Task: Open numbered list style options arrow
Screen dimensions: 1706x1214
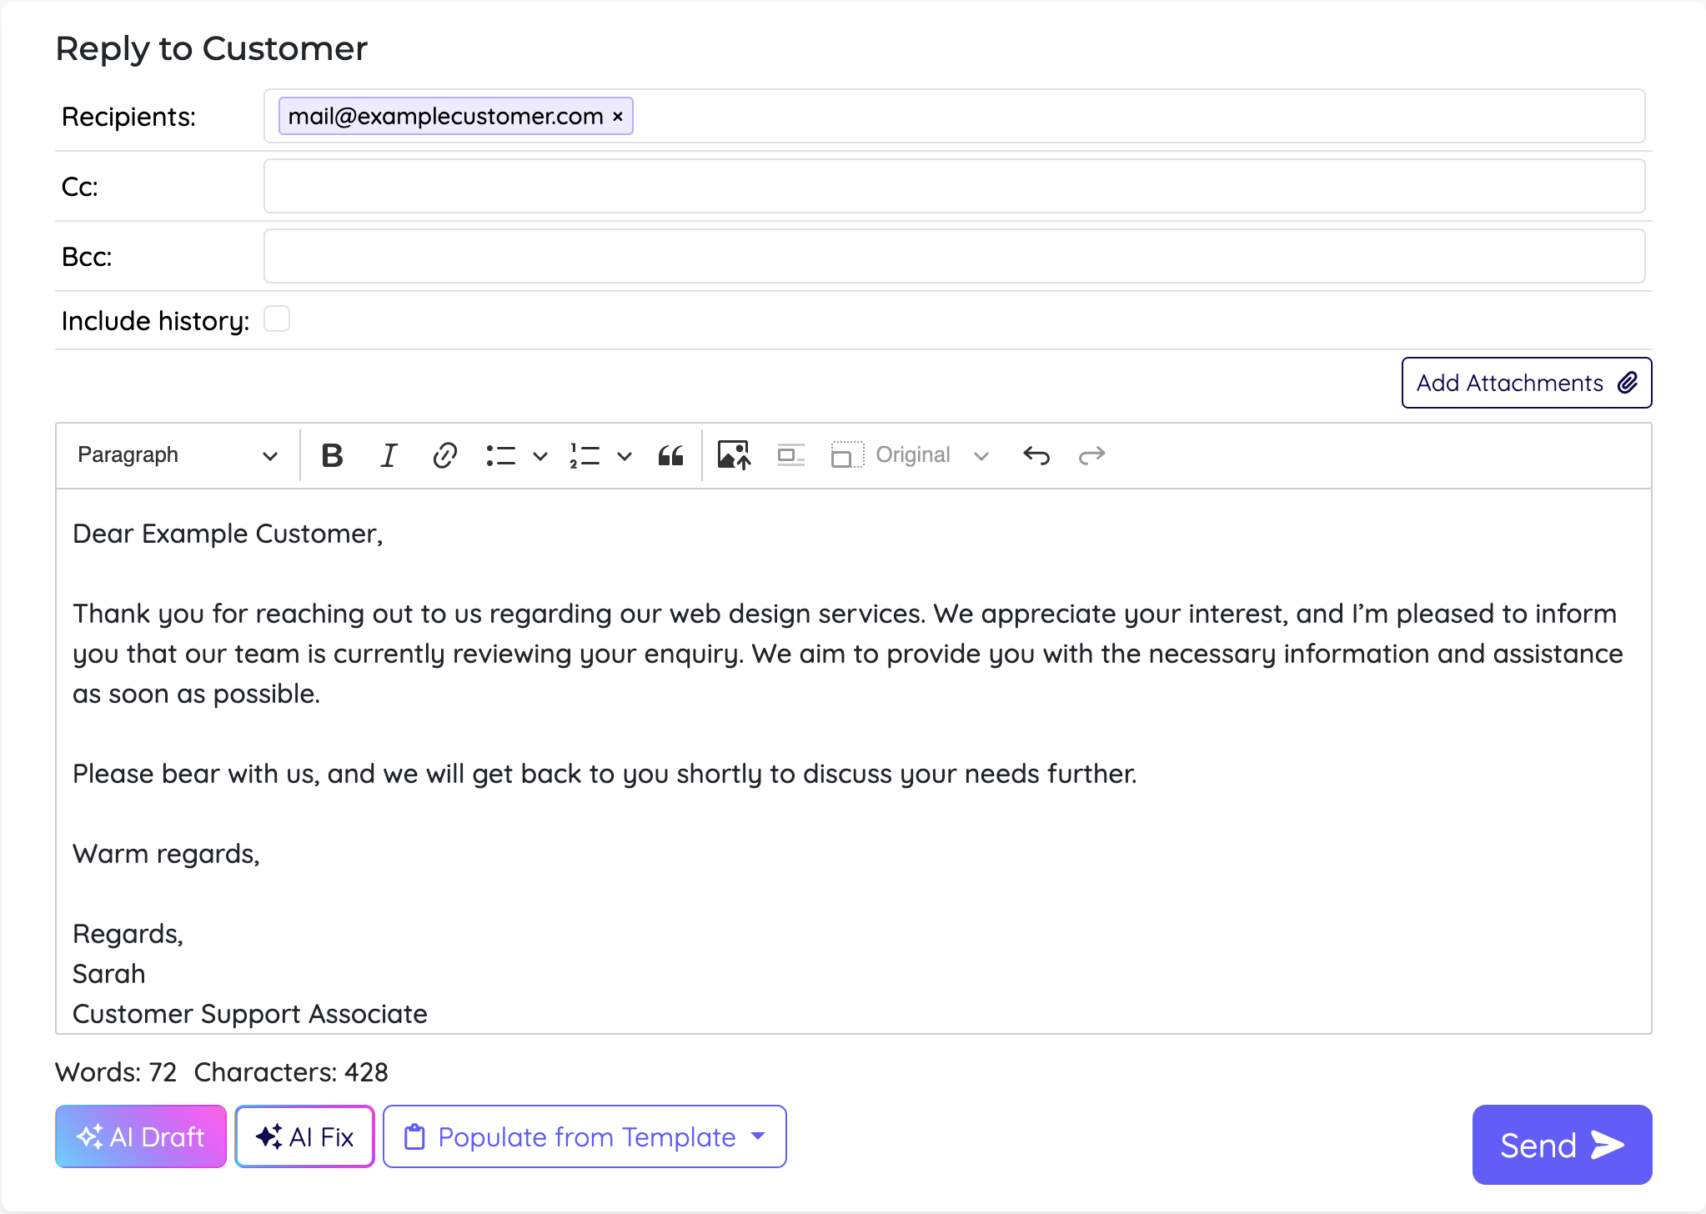Action: [625, 455]
